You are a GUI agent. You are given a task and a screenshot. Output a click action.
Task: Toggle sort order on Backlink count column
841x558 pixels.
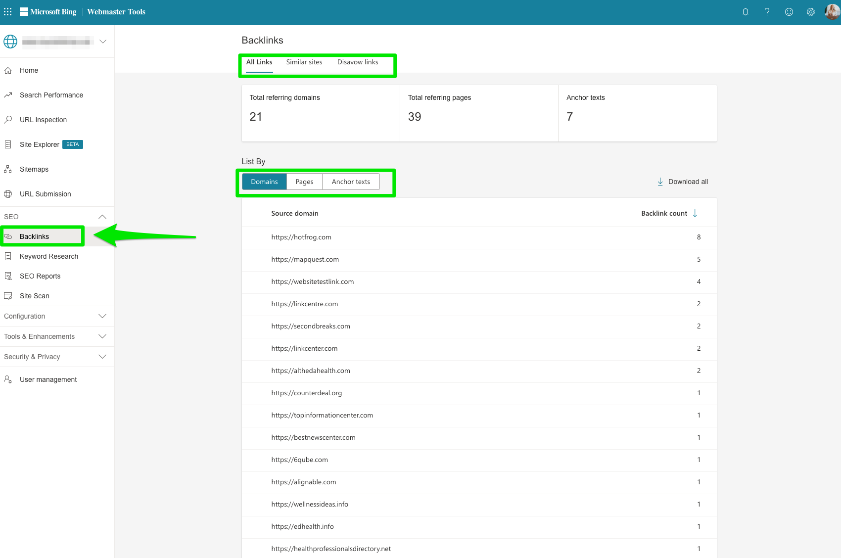696,213
